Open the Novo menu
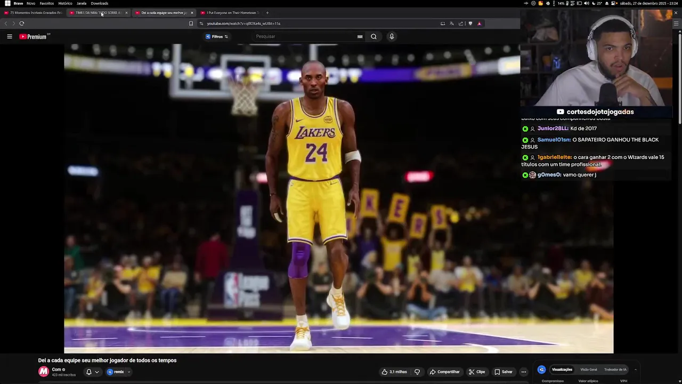The image size is (682, 384). click(x=31, y=3)
